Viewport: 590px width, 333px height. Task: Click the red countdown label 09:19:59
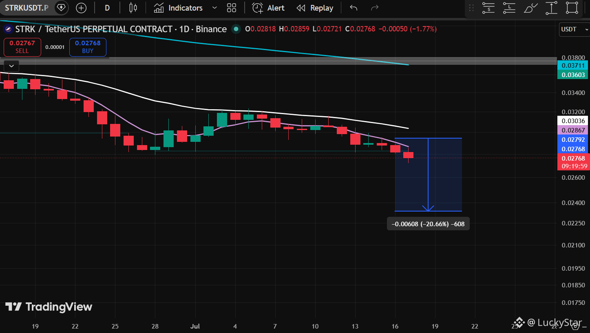(573, 166)
